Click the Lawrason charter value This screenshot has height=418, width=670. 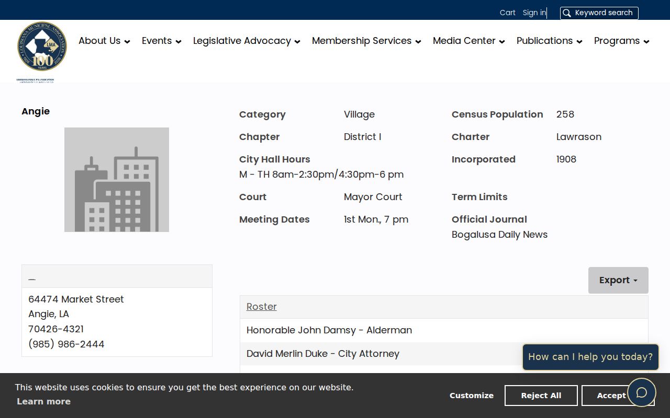[579, 137]
